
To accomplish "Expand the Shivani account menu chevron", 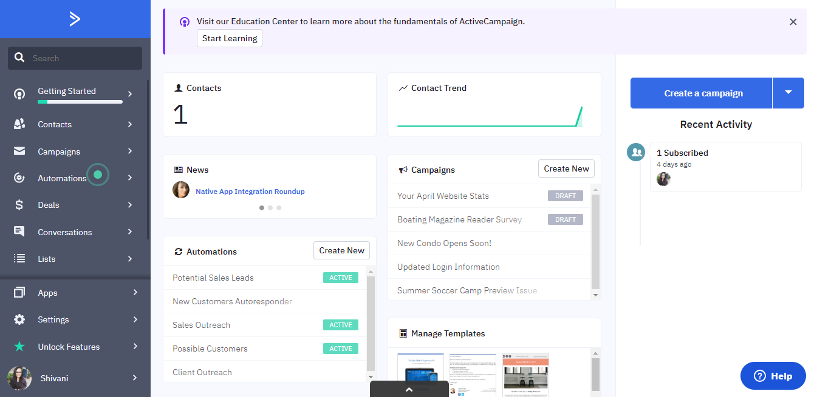I will (135, 378).
